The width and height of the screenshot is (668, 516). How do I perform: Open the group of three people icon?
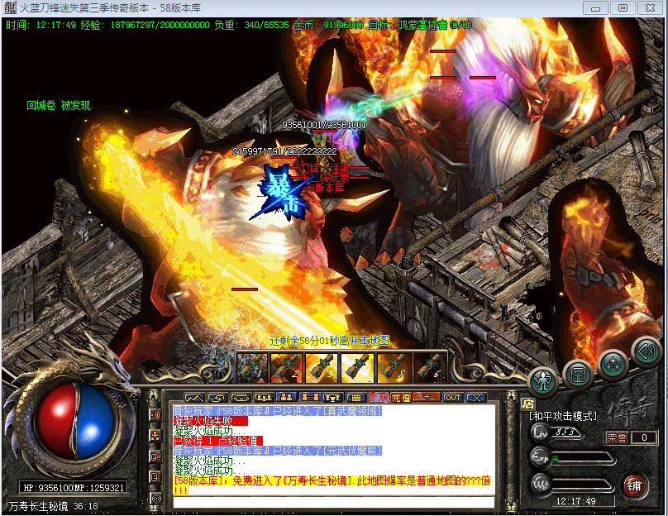(264, 398)
